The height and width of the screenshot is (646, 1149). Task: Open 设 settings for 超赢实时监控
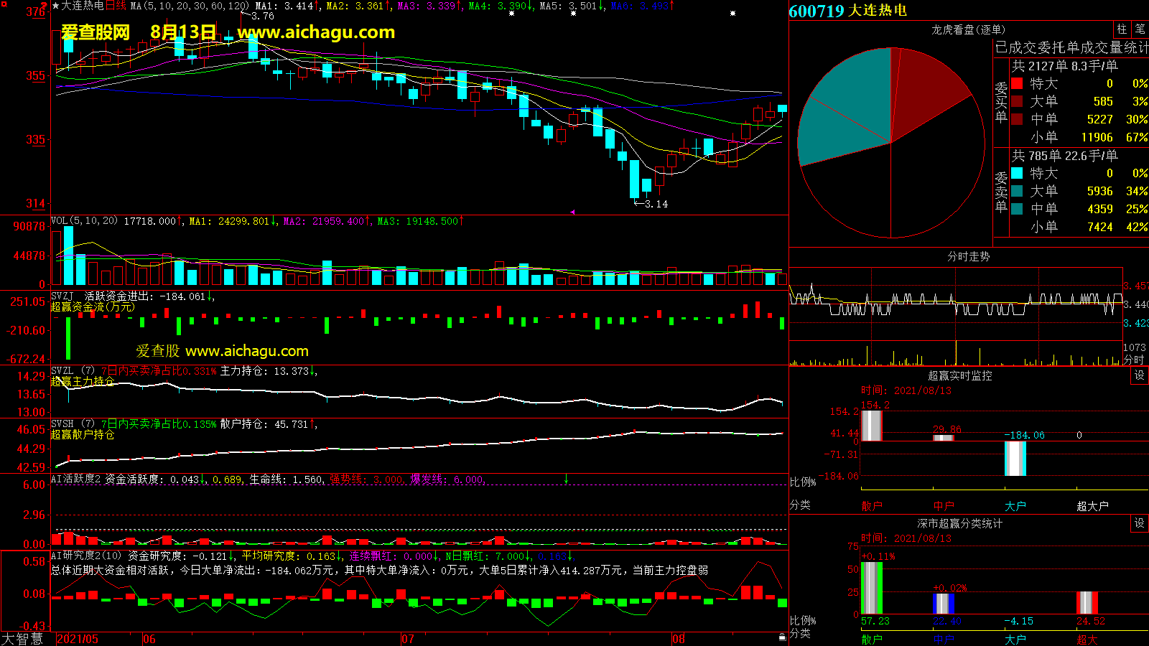coord(1140,375)
